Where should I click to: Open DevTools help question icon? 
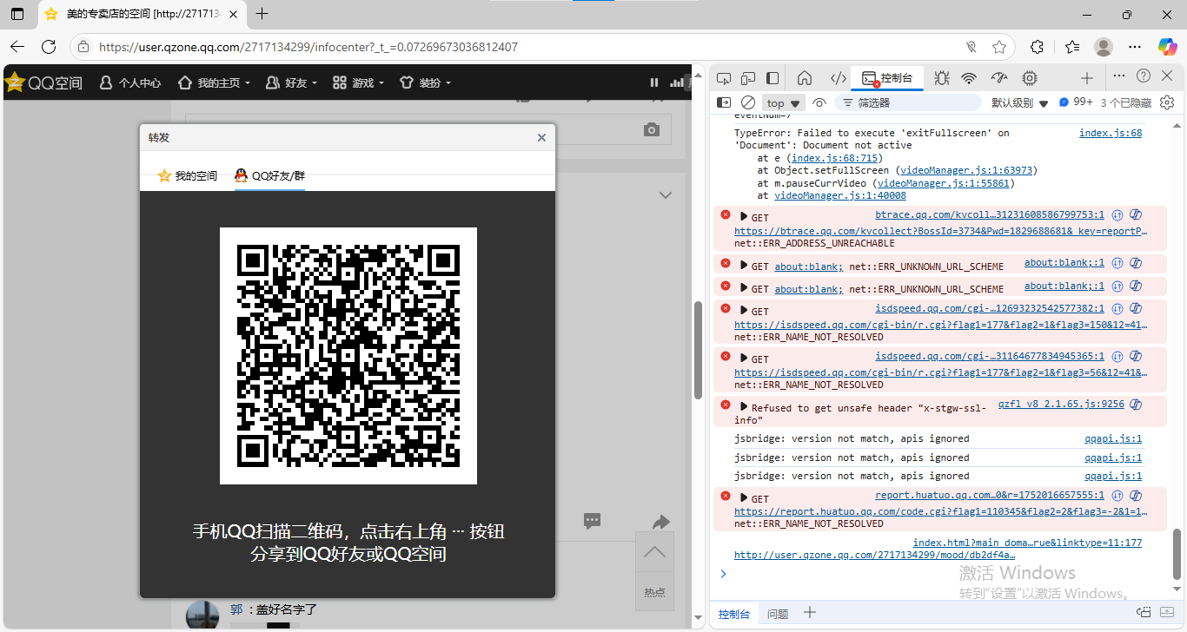(1144, 76)
